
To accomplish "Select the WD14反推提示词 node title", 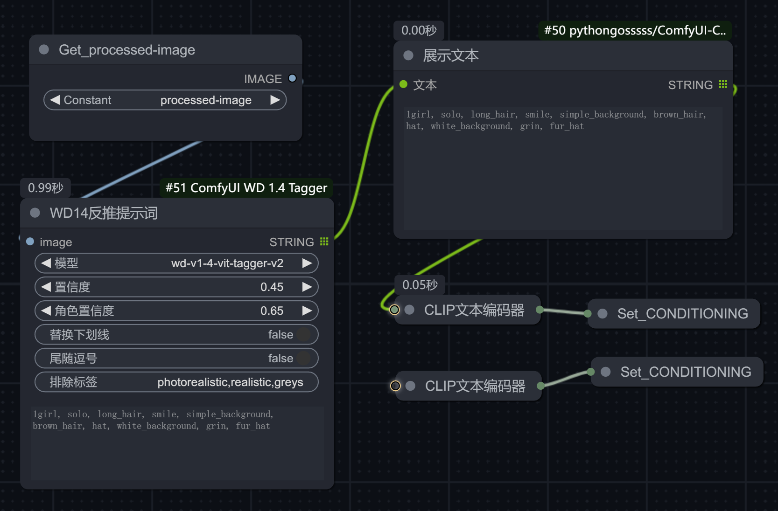I will click(104, 213).
